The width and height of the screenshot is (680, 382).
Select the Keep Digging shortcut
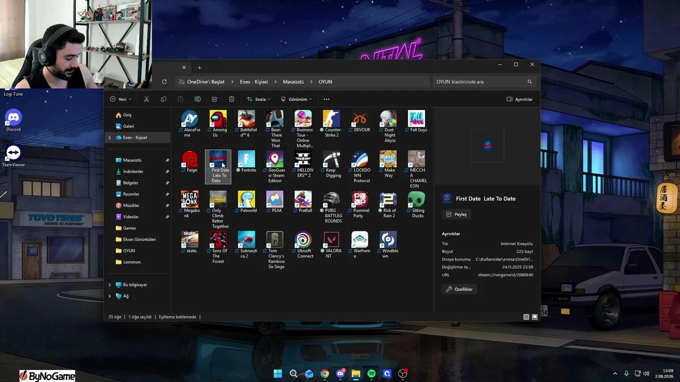tap(331, 164)
